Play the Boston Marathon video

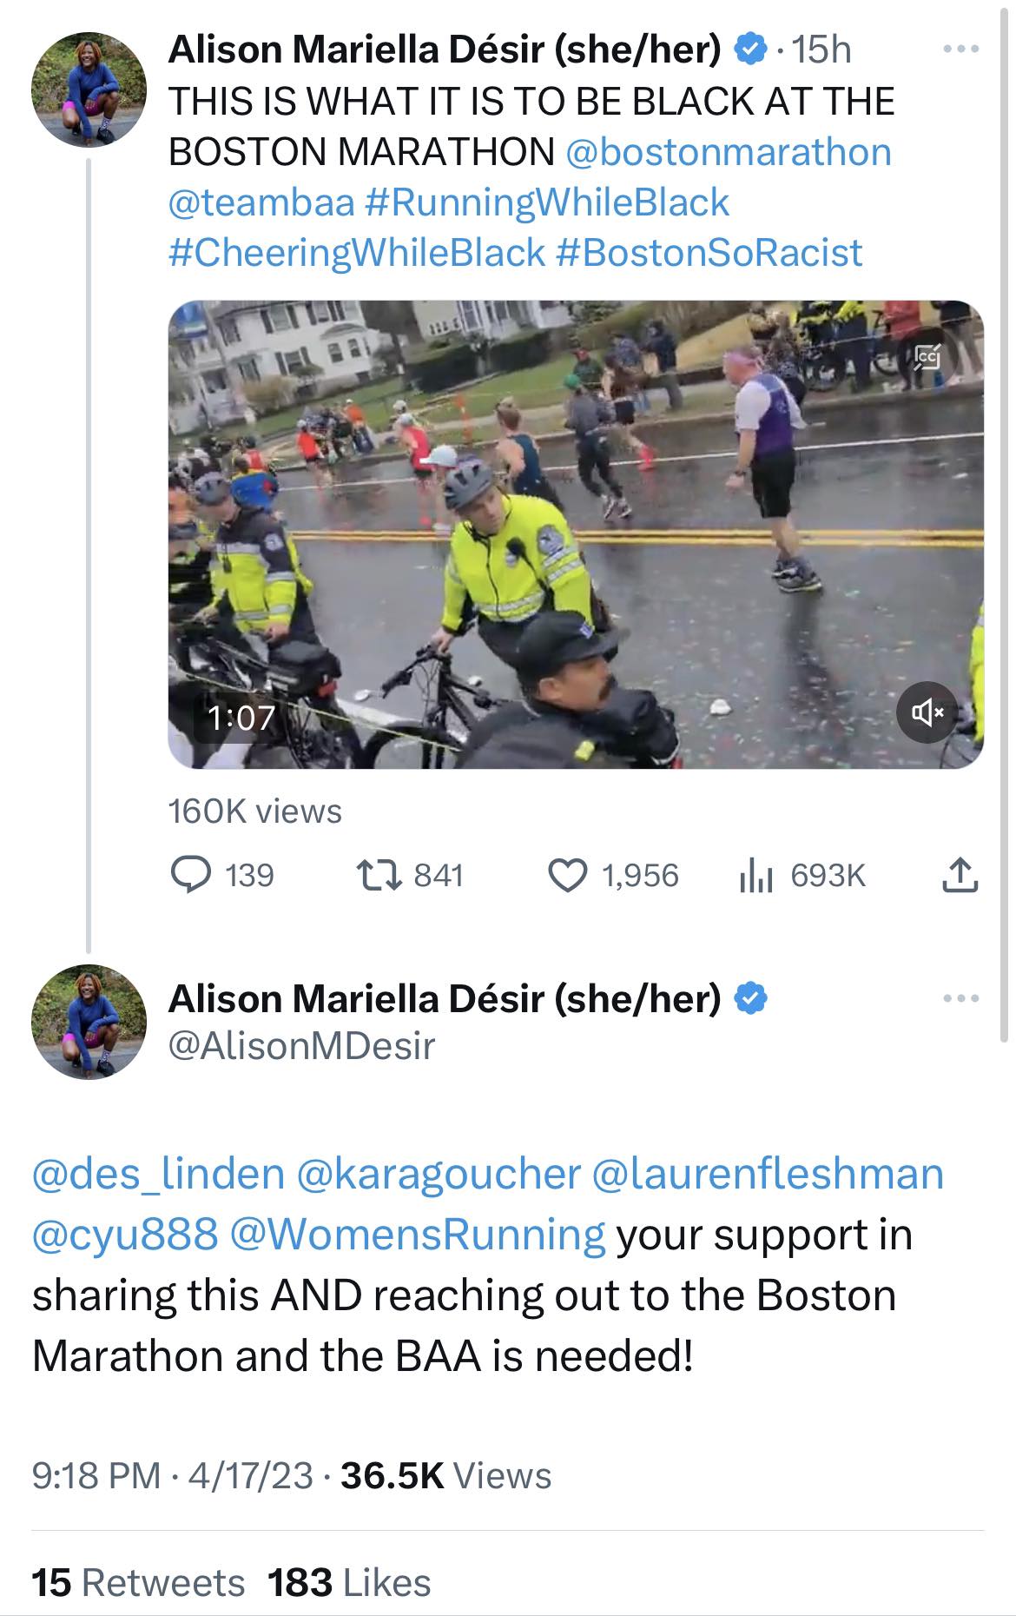pyautogui.click(x=575, y=533)
